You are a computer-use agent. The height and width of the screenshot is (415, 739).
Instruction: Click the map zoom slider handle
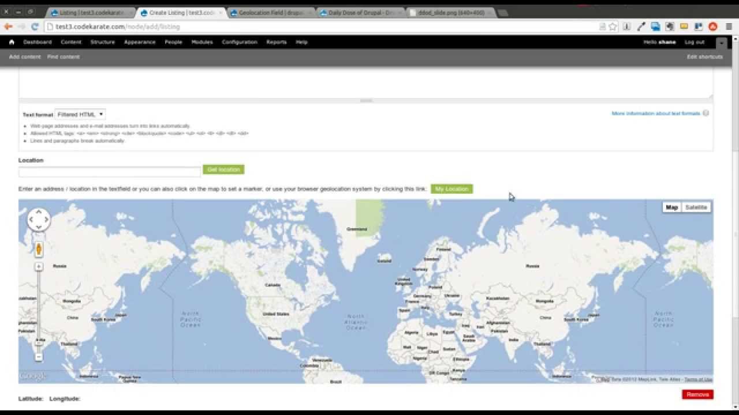coord(39,344)
